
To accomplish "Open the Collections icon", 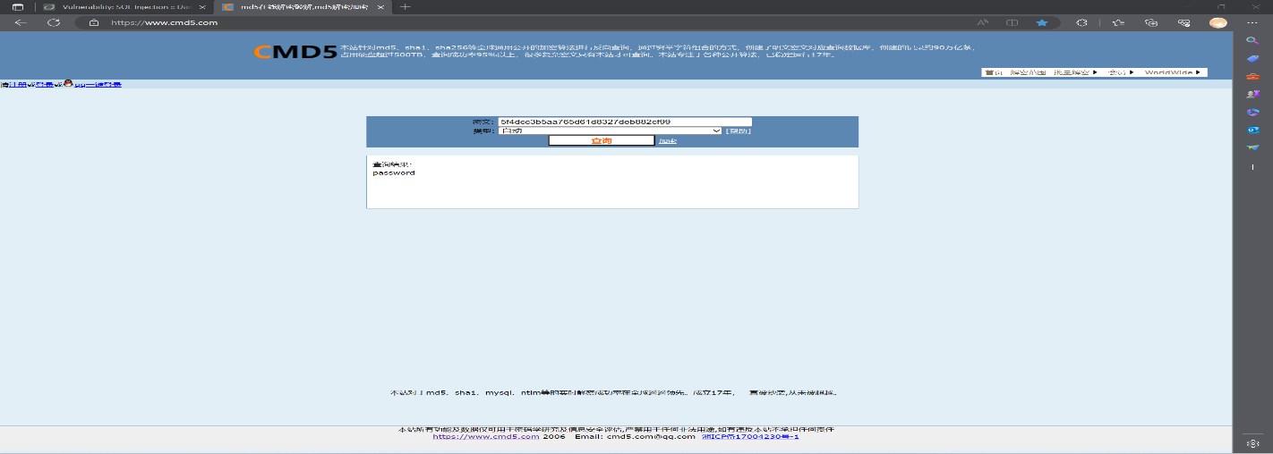I will point(1152,22).
